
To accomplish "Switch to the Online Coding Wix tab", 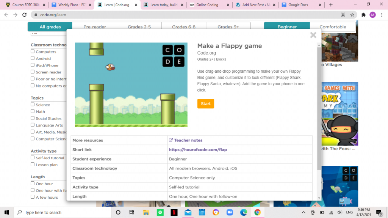I will [x=209, y=5].
